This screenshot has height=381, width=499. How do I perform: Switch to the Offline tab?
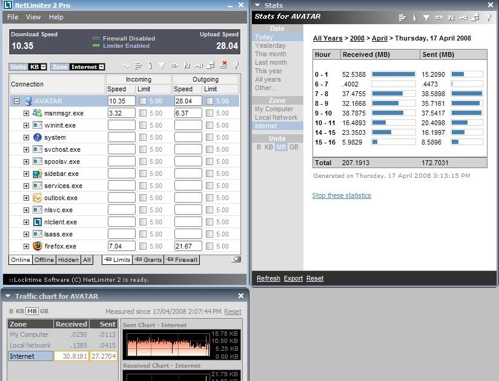pyautogui.click(x=44, y=259)
